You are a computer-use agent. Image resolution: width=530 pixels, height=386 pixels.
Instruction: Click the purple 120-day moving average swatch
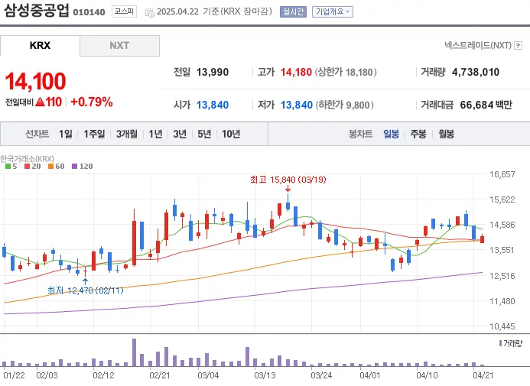[x=75, y=166]
